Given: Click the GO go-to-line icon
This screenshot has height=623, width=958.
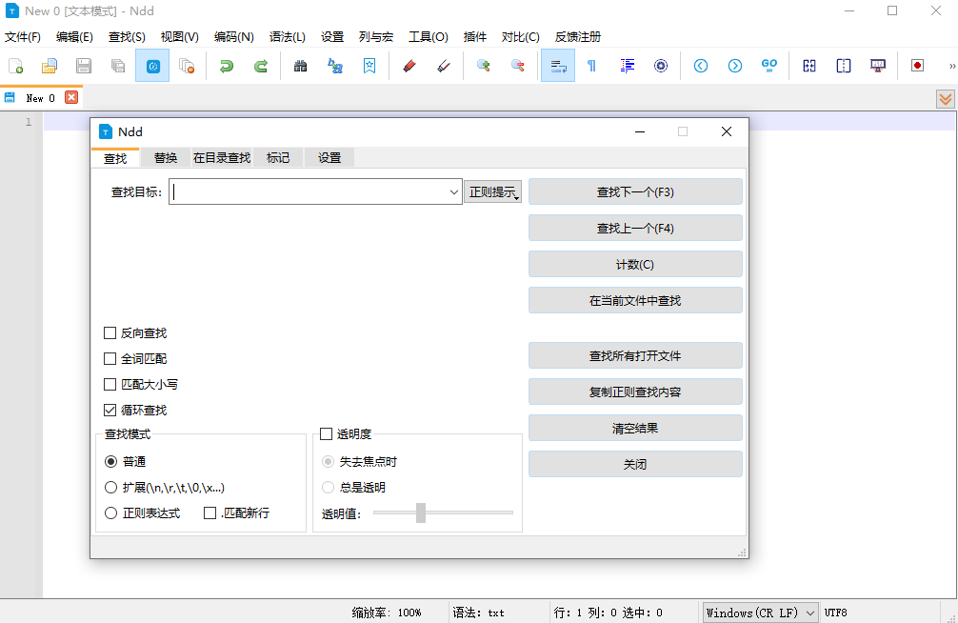Looking at the screenshot, I should click(x=769, y=66).
